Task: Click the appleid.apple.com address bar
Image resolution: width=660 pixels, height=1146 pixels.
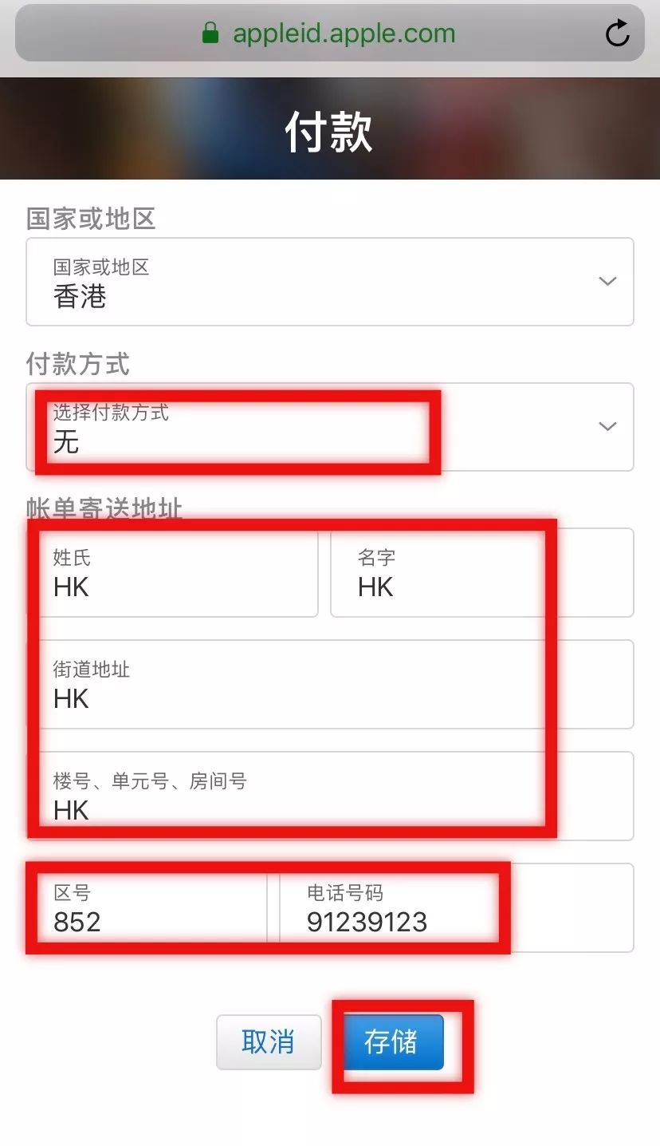Action: (x=343, y=33)
